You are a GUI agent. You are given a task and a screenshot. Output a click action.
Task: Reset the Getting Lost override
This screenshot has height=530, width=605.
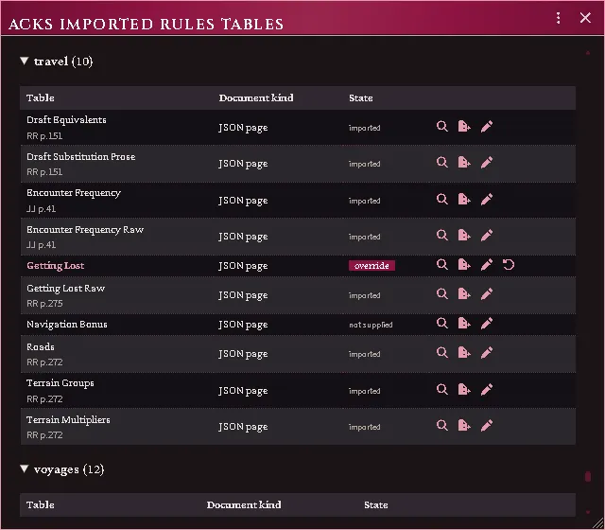(509, 265)
